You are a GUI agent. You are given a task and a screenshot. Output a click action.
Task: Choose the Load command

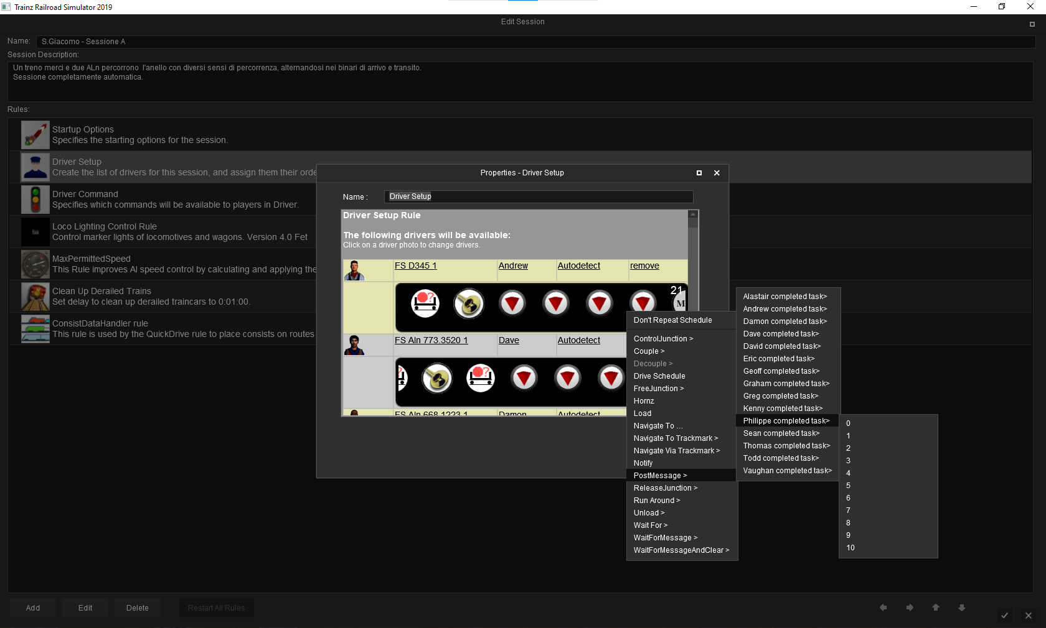[643, 413]
